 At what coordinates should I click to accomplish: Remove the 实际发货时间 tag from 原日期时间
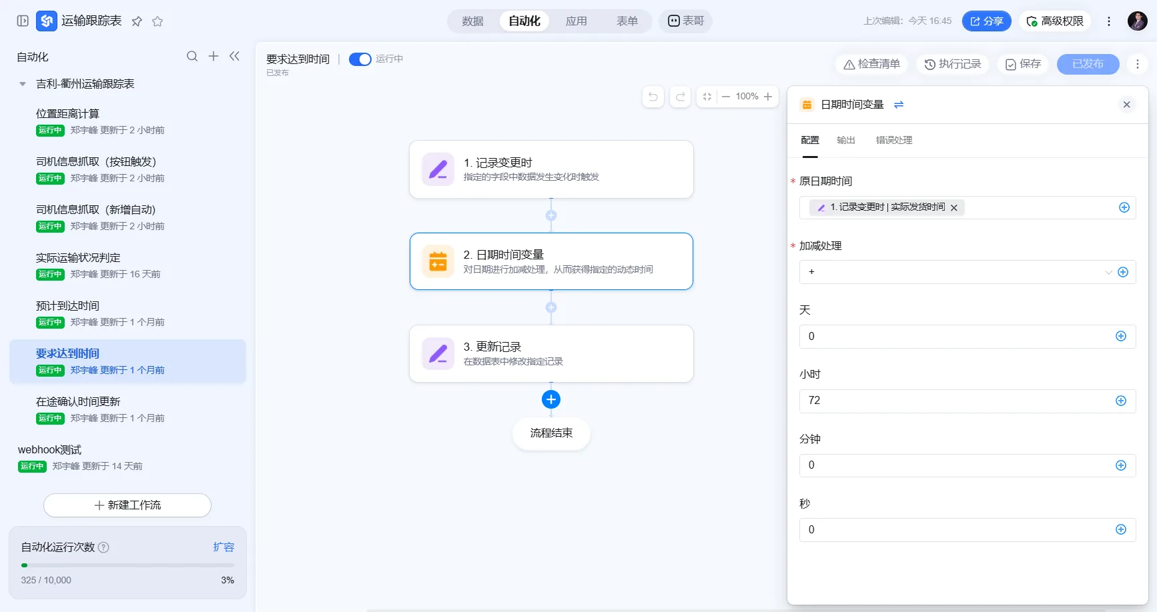(x=954, y=208)
